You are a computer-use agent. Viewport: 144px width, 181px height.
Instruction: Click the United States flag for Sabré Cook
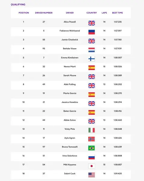point(92,175)
